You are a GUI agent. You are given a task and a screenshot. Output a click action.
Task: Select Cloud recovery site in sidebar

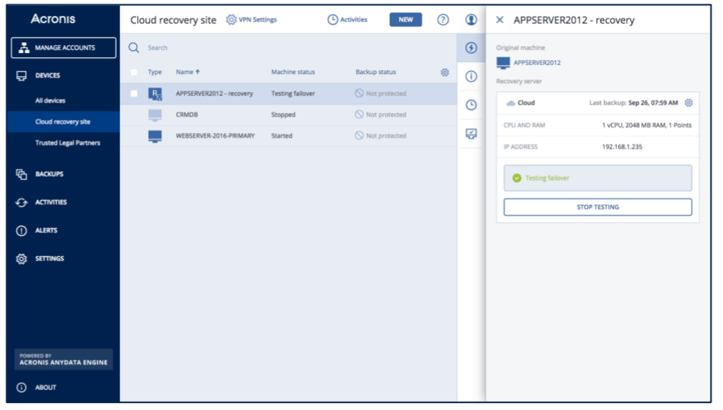pos(63,121)
